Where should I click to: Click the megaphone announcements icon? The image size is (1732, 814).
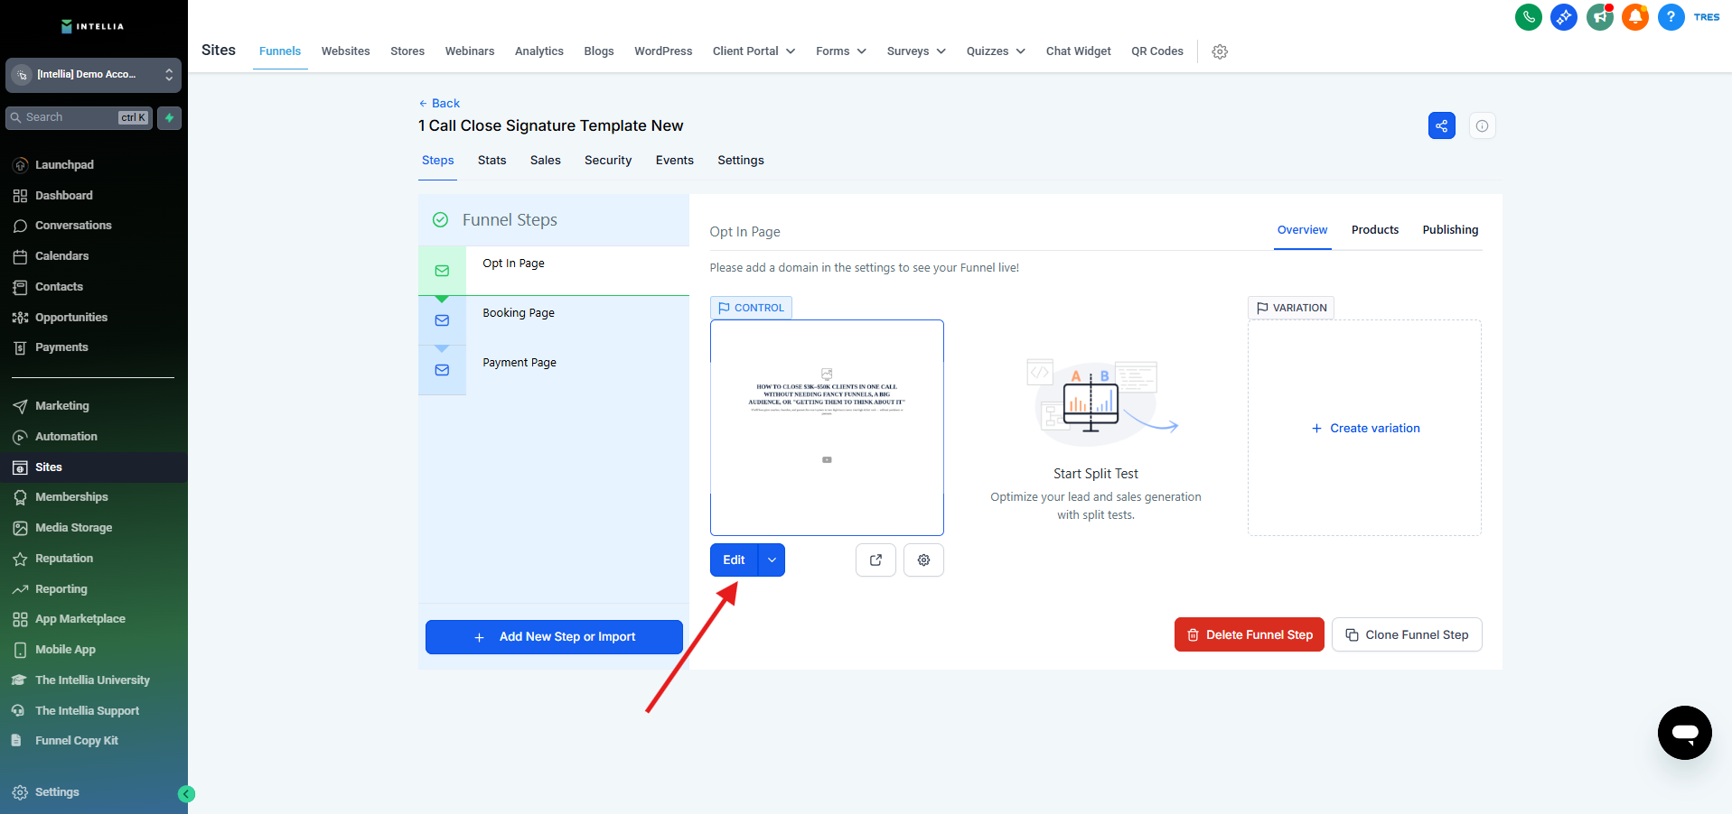[x=1599, y=17]
